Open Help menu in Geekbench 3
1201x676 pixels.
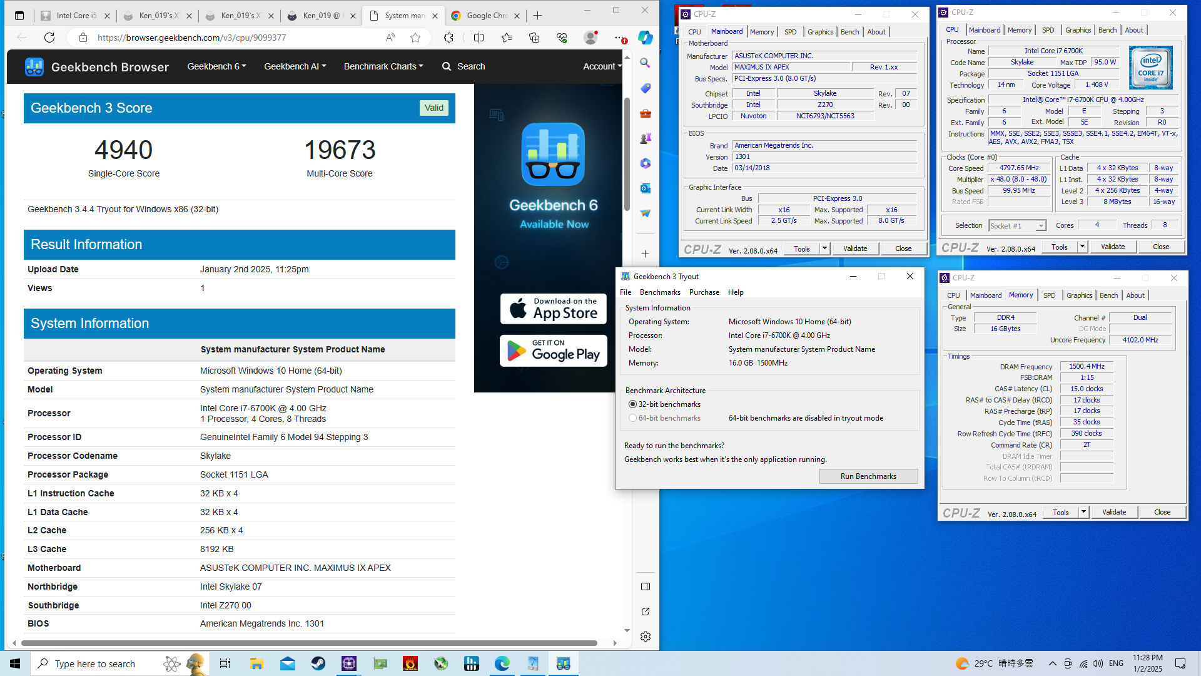coord(736,292)
